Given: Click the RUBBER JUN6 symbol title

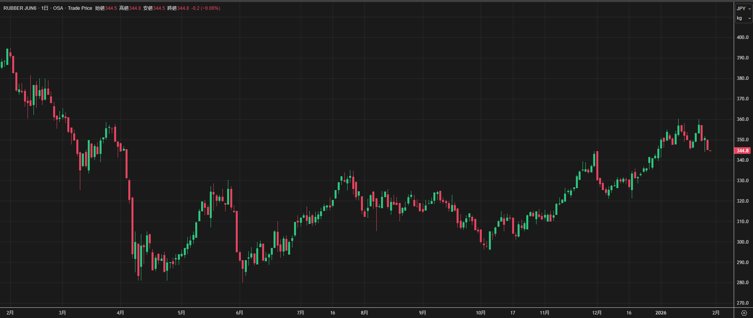Looking at the screenshot, I should click(x=20, y=8).
